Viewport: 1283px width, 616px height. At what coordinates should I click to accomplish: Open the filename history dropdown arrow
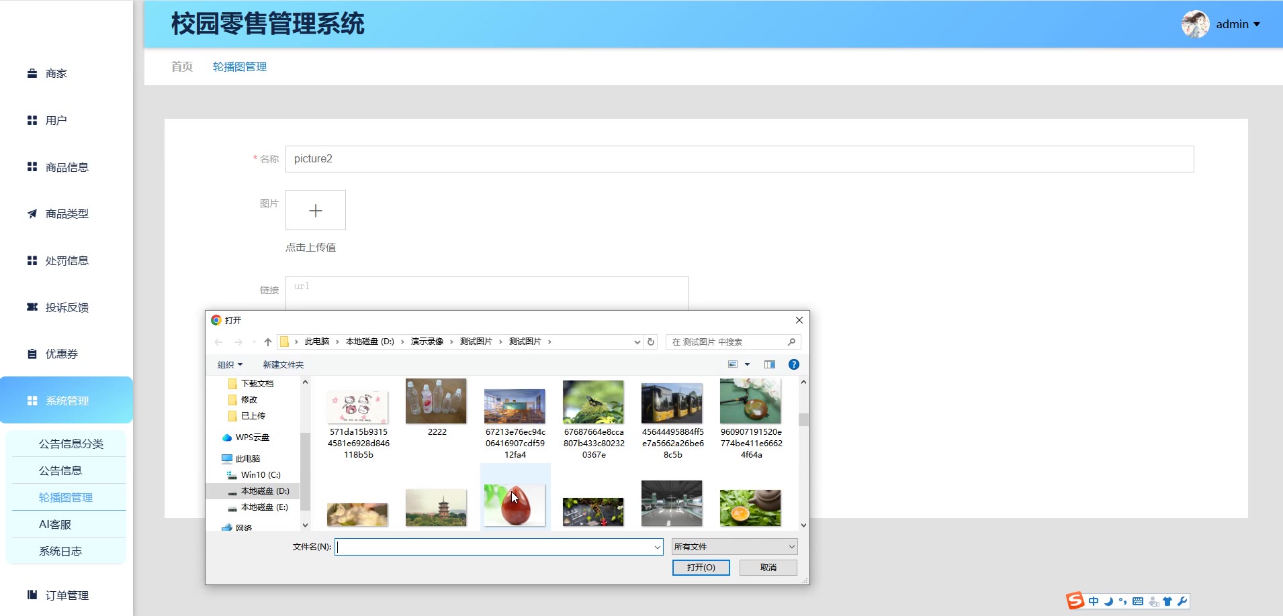pos(658,547)
